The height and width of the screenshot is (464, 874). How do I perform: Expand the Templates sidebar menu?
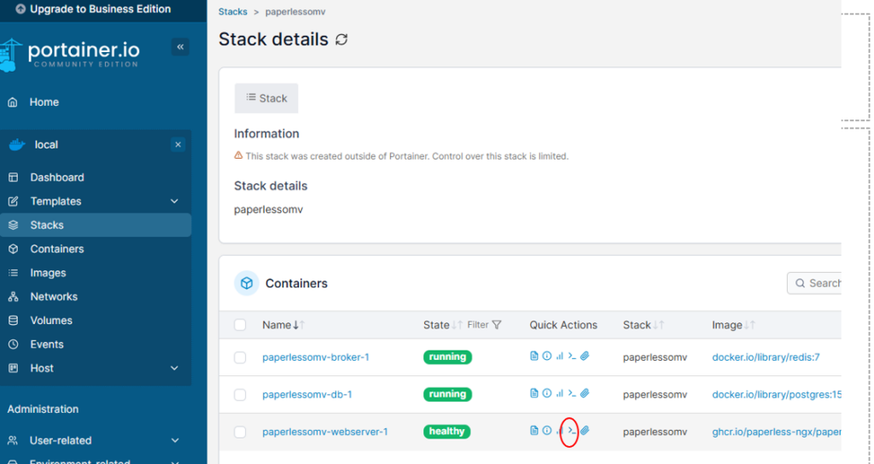click(96, 201)
